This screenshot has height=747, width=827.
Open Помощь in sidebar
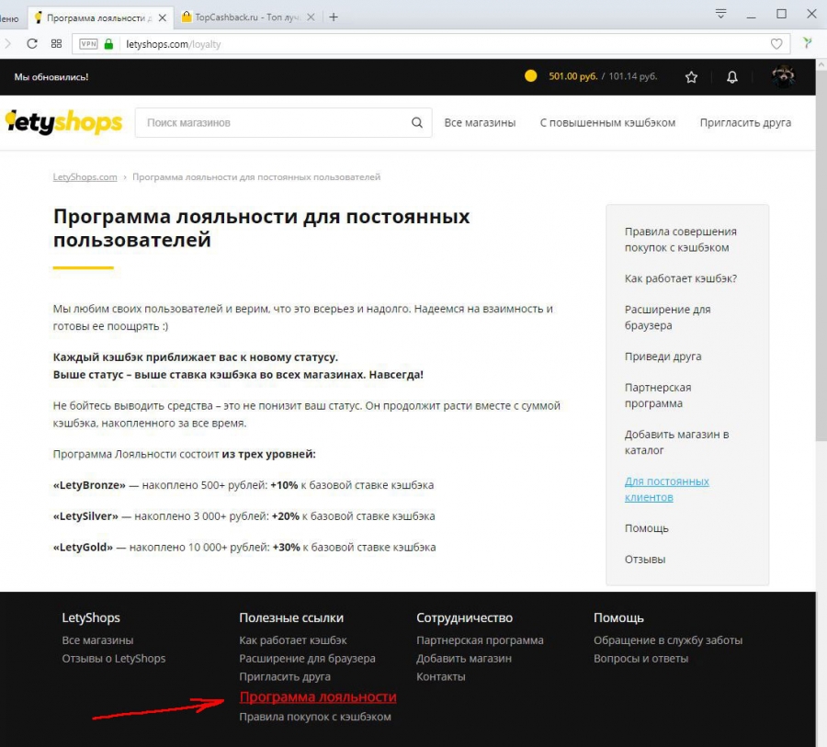click(x=647, y=528)
